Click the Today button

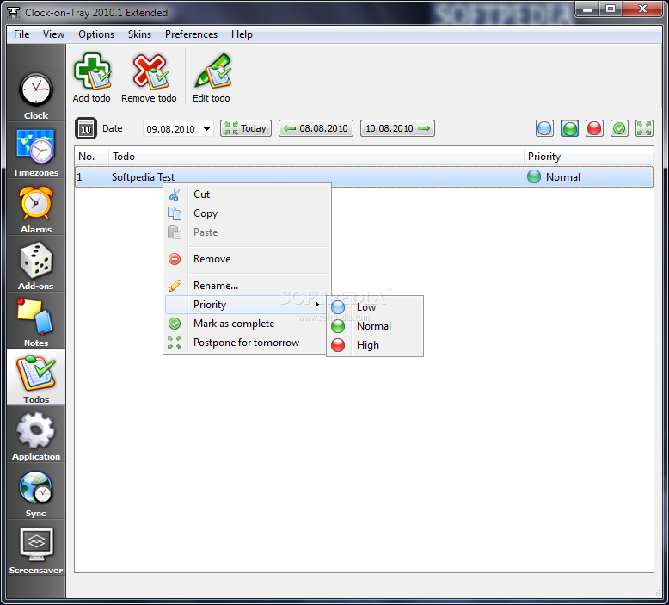(246, 128)
